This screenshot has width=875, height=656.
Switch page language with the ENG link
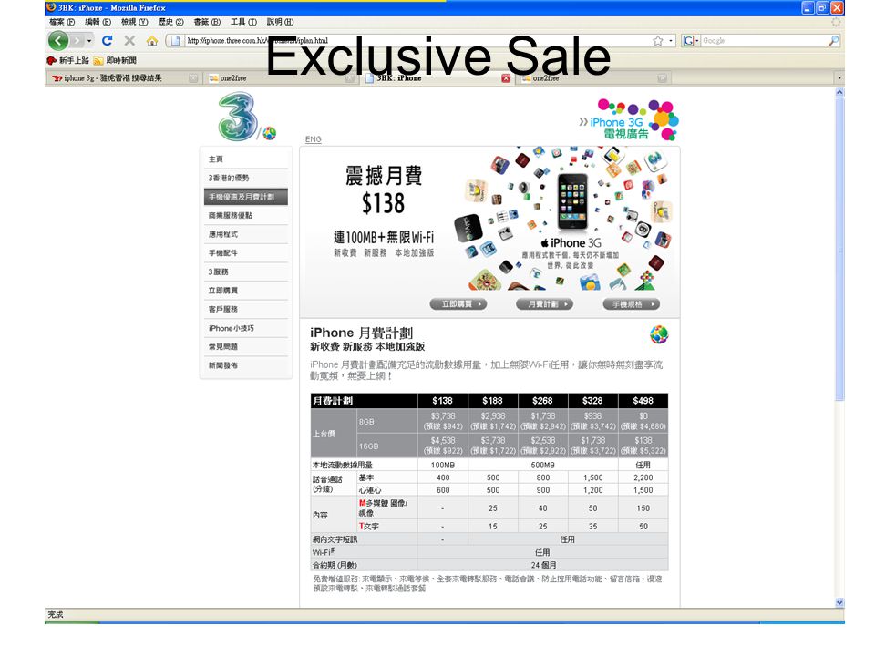coord(313,138)
